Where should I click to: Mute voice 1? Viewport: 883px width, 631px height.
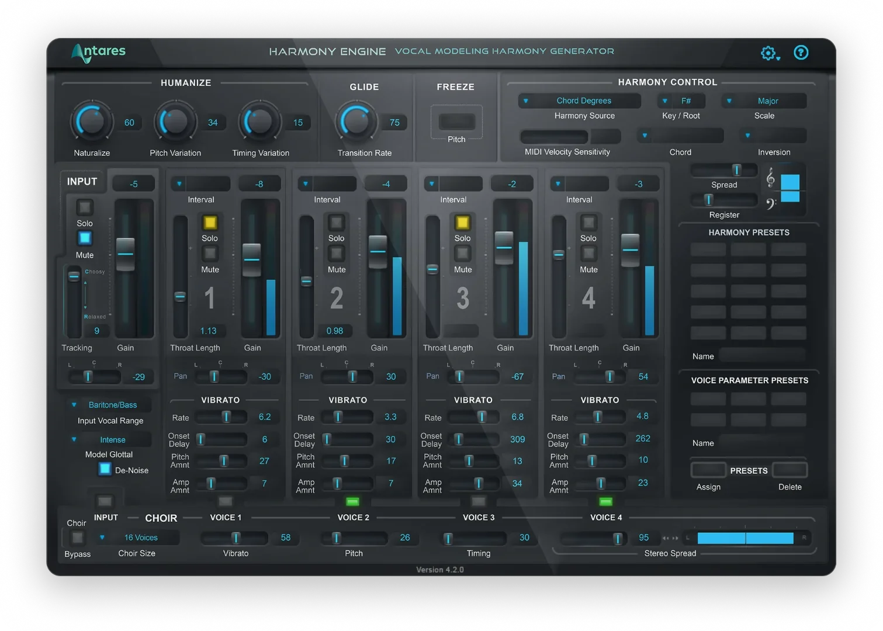[x=210, y=253]
